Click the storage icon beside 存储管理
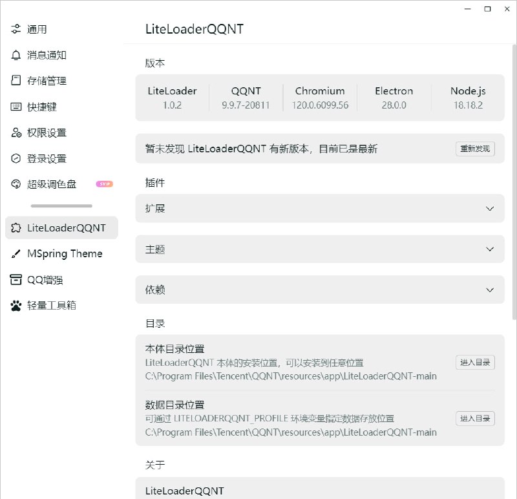The height and width of the screenshot is (499, 517). point(16,80)
